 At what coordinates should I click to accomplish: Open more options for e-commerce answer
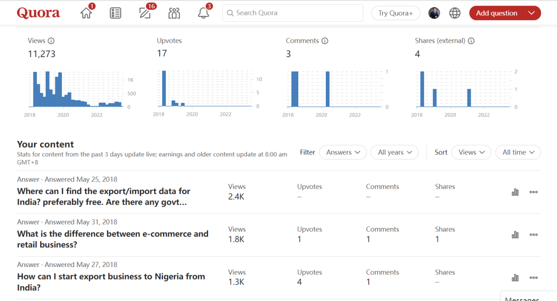[x=533, y=235]
